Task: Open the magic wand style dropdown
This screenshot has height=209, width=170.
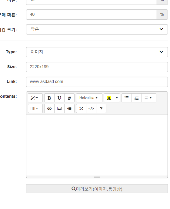Action: (x=35, y=98)
